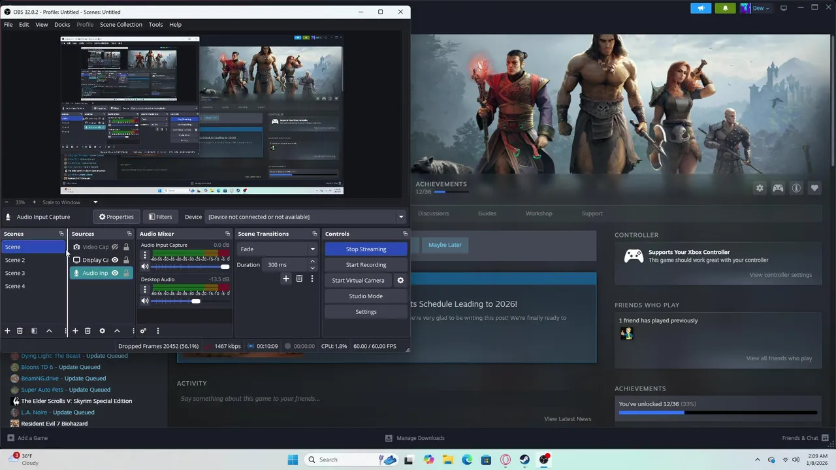Move source up with arrow icon
The image size is (836, 470).
tap(117, 331)
